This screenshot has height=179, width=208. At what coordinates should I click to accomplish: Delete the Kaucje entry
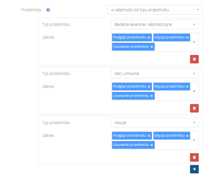(194, 157)
